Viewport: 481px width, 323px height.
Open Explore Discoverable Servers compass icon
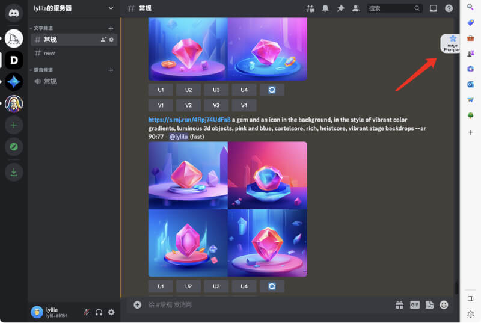click(x=14, y=147)
